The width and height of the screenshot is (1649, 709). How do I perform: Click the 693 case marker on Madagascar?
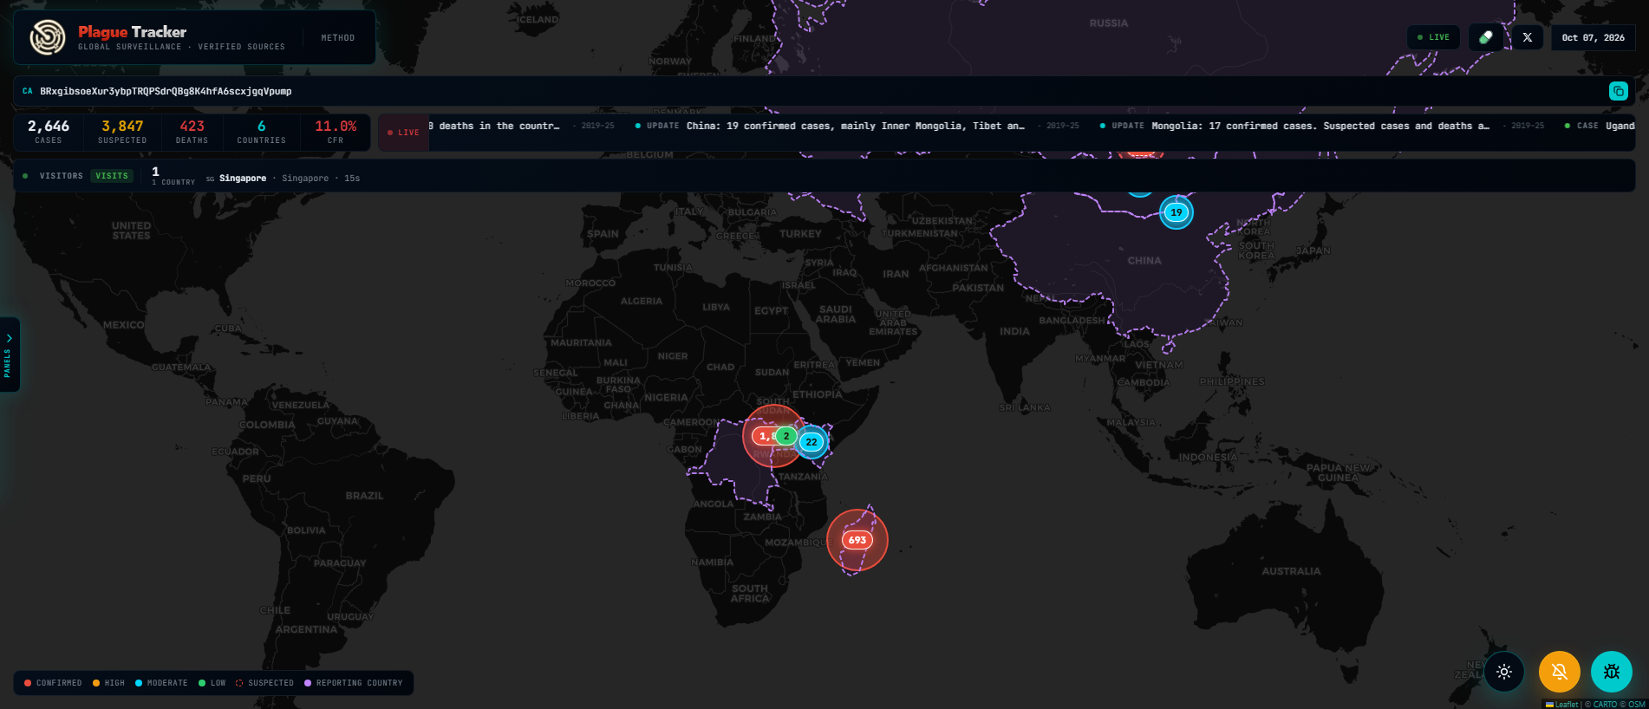857,540
